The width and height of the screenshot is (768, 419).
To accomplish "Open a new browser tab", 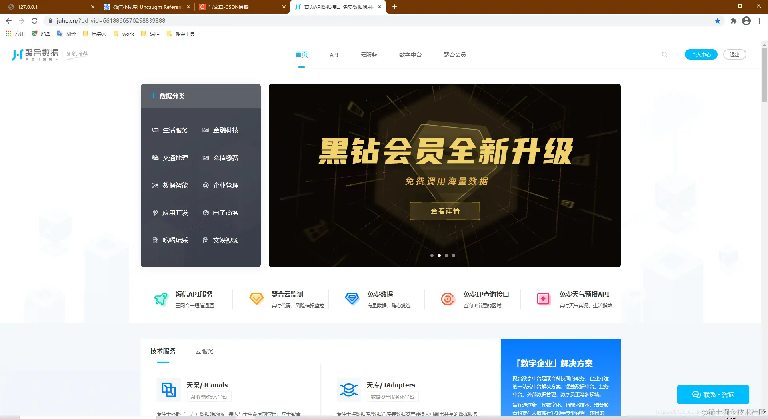I will 395,7.
